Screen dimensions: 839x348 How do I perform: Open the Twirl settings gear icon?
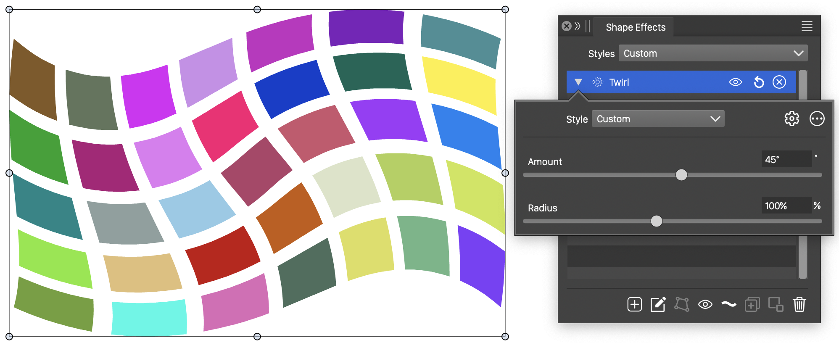point(792,119)
